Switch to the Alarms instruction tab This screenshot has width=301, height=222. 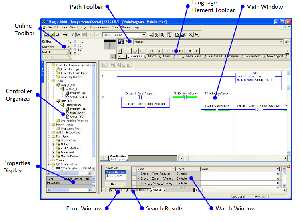166,56
